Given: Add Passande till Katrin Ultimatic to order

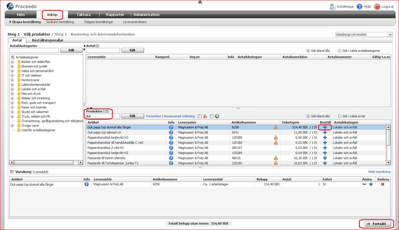Looking at the screenshot, I should pos(325,158).
